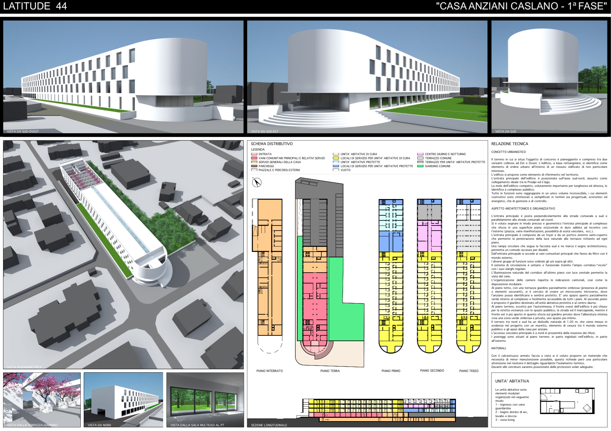
Task: Select the Piano Terra floor plan drawing
Action: (x=330, y=273)
